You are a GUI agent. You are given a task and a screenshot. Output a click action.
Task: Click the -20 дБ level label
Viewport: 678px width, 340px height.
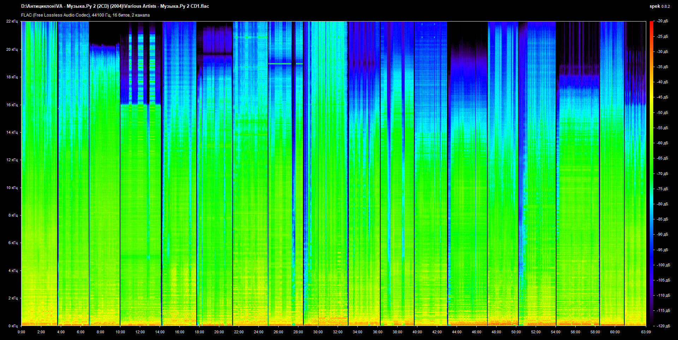click(662, 21)
